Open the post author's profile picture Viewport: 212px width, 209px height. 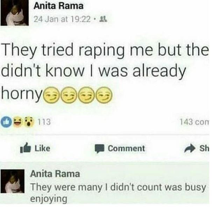(x=14, y=13)
